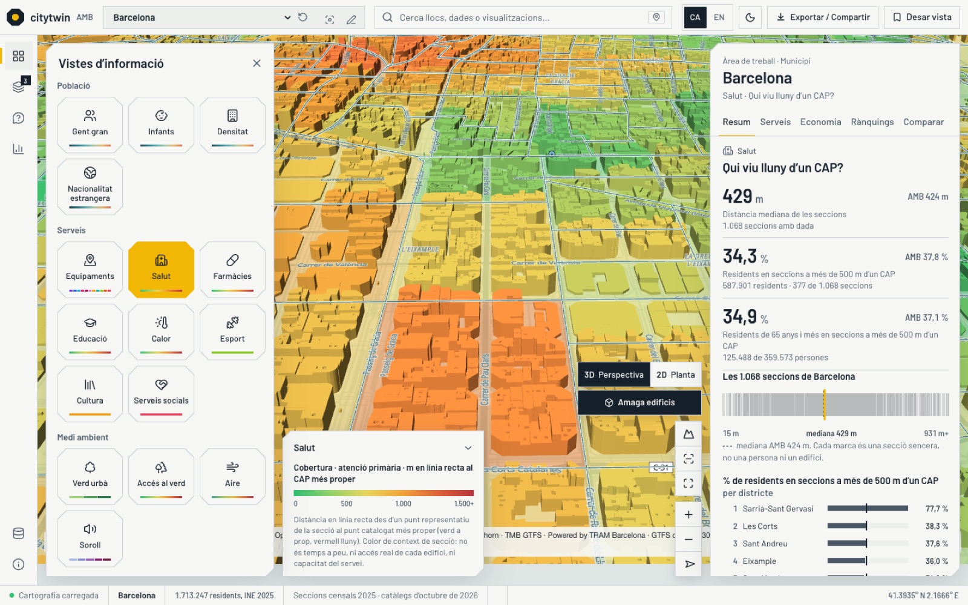The height and width of the screenshot is (605, 968).
Task: Click the focus target icon in toolbar
Action: click(330, 19)
